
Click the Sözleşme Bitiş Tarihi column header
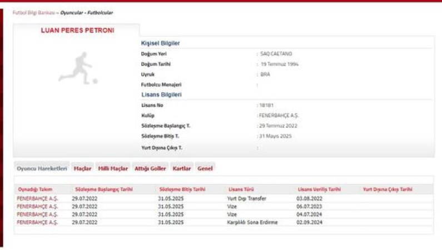pos(182,189)
